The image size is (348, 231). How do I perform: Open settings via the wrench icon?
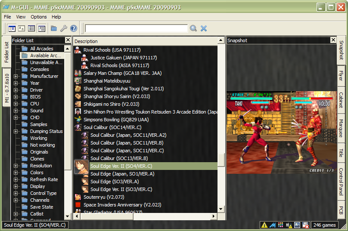(x=64, y=28)
